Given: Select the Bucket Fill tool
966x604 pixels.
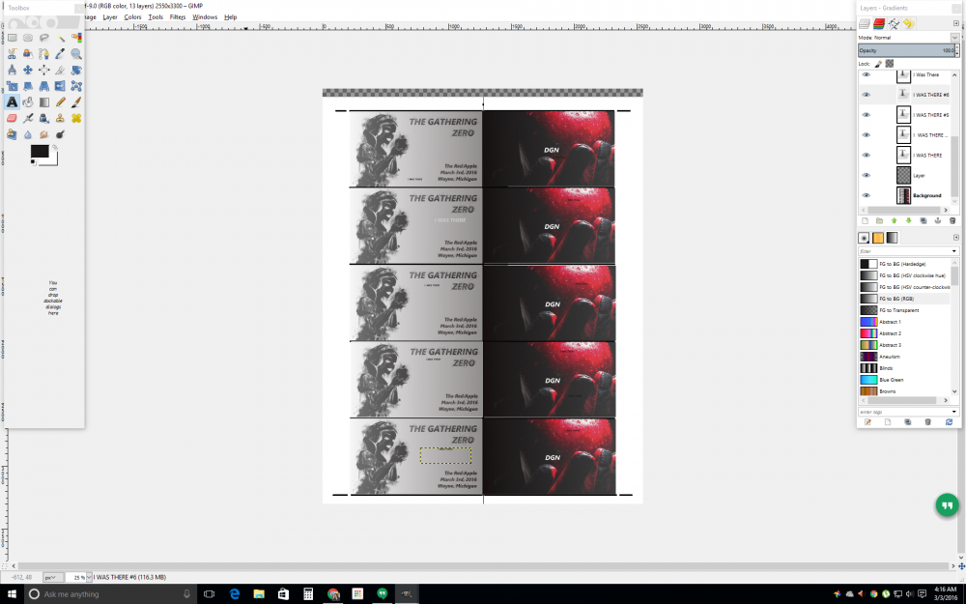Looking at the screenshot, I should 28,102.
